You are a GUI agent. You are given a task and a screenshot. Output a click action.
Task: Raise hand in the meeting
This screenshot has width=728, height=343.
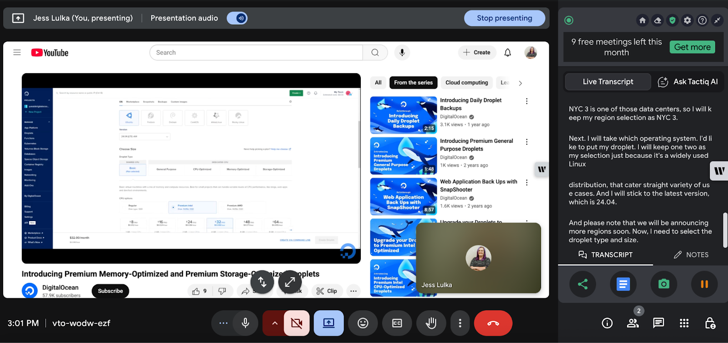coord(430,323)
